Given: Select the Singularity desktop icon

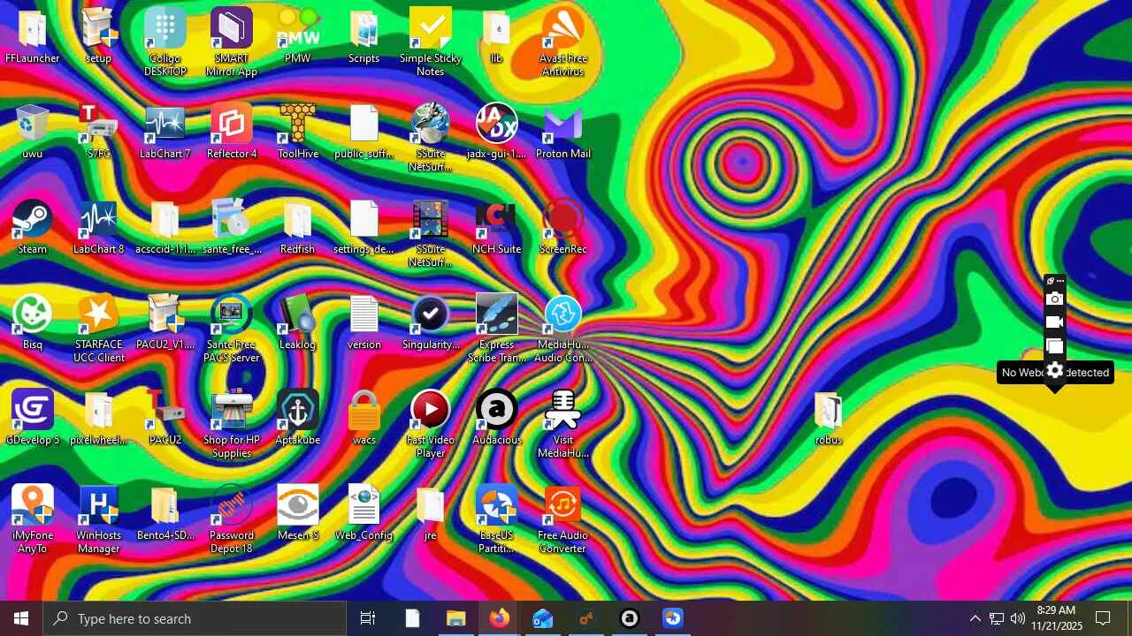Looking at the screenshot, I should (x=431, y=322).
